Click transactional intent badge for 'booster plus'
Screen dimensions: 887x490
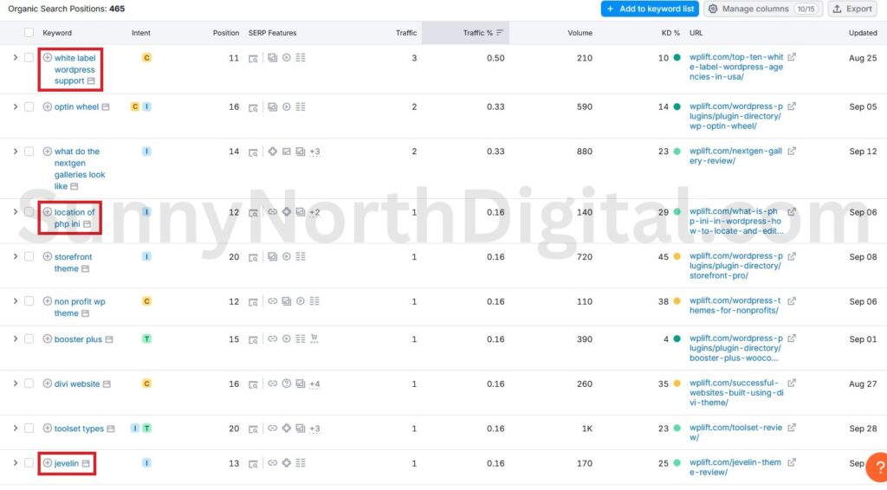tap(146, 339)
